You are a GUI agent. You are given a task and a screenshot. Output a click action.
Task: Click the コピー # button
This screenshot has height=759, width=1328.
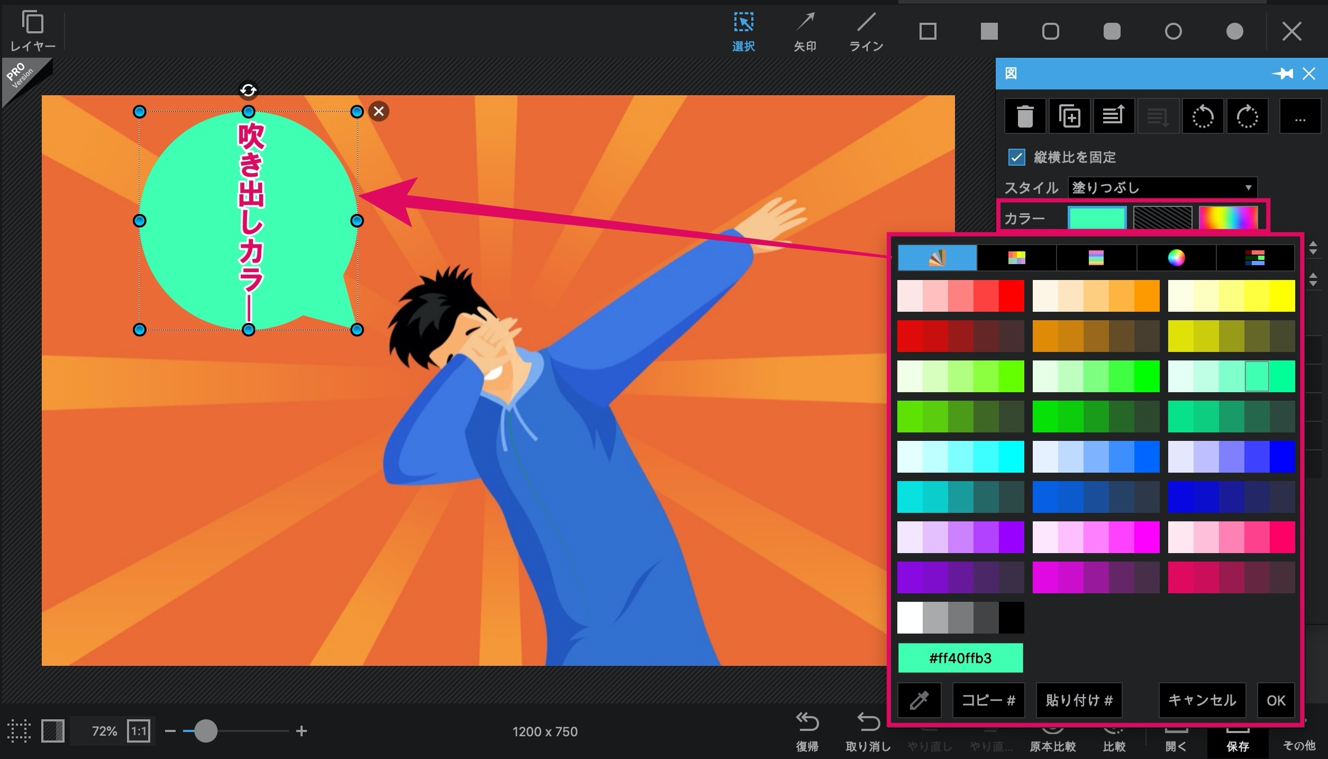coord(988,700)
